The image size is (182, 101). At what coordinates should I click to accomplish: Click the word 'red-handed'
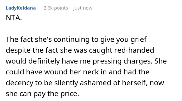coord(134,50)
